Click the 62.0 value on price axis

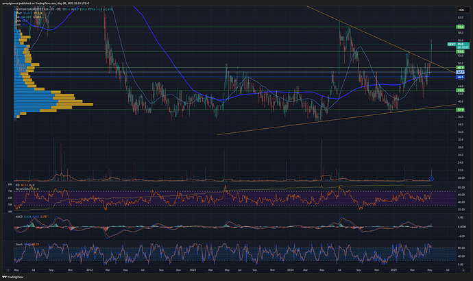461,18
